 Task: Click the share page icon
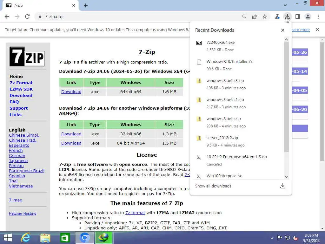click(255, 17)
